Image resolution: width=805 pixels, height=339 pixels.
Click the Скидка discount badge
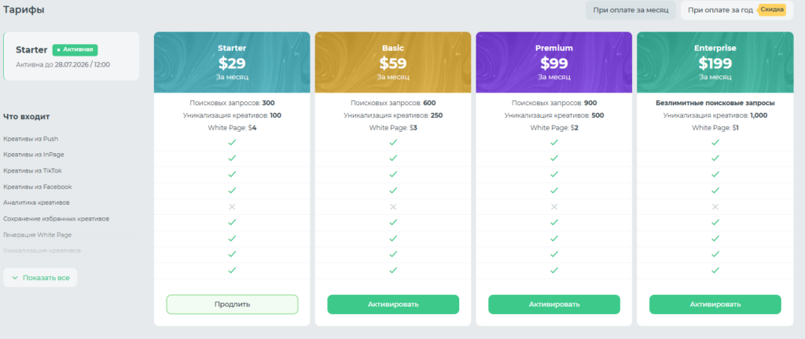(772, 9)
